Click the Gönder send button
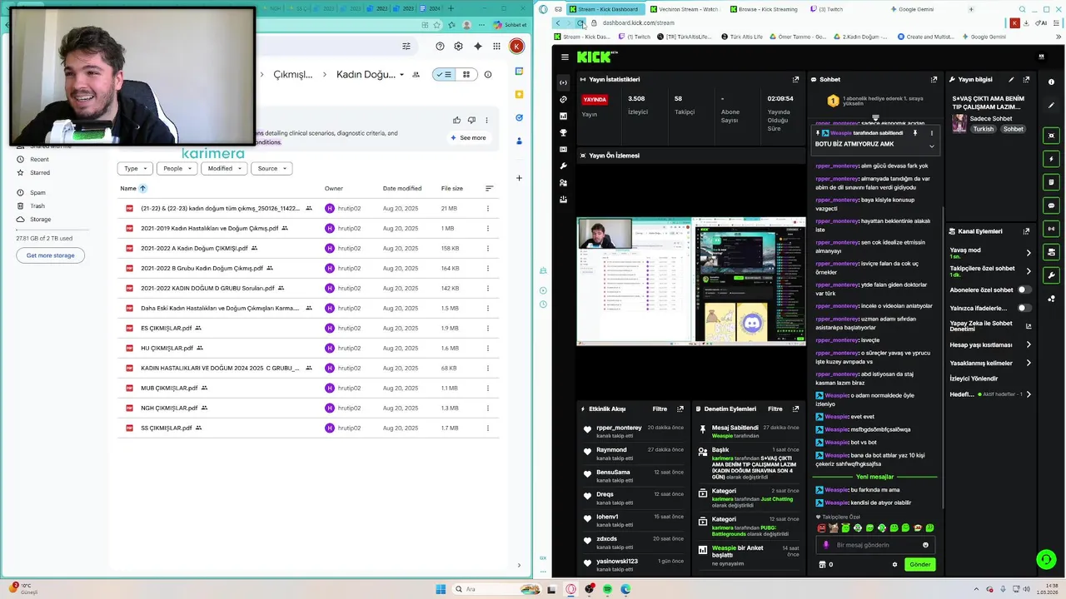Screen dimensions: 1066x599 (919, 564)
